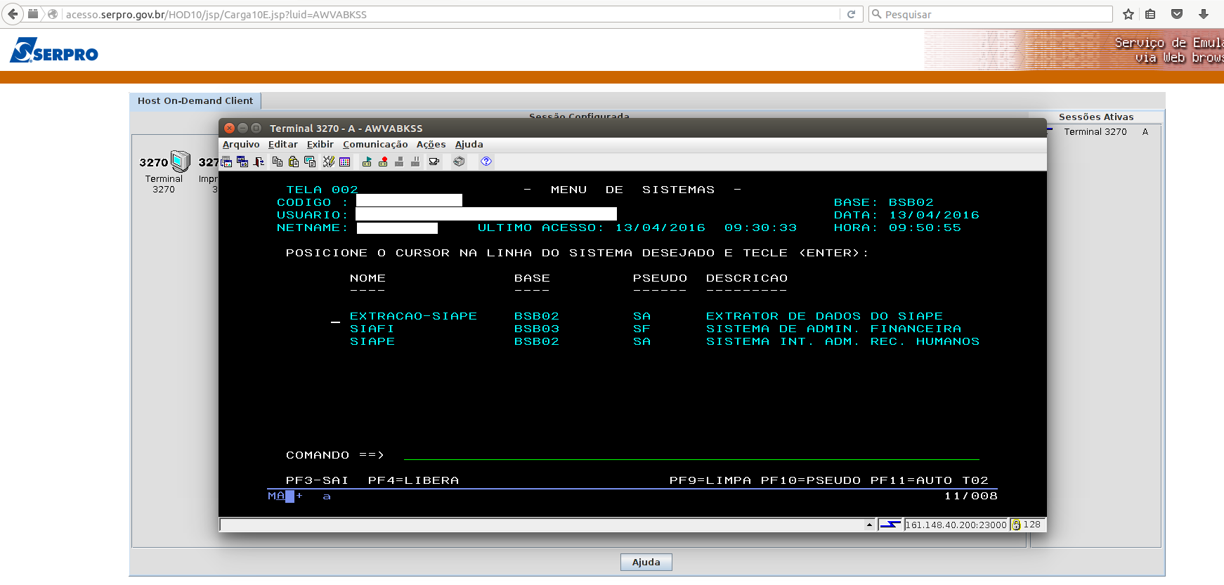
Task: Click the PF3-SAI key label
Action: (x=317, y=481)
